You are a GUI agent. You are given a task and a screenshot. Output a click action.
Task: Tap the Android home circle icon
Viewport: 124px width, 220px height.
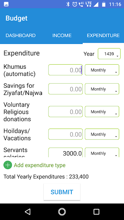pyautogui.click(x=62, y=212)
